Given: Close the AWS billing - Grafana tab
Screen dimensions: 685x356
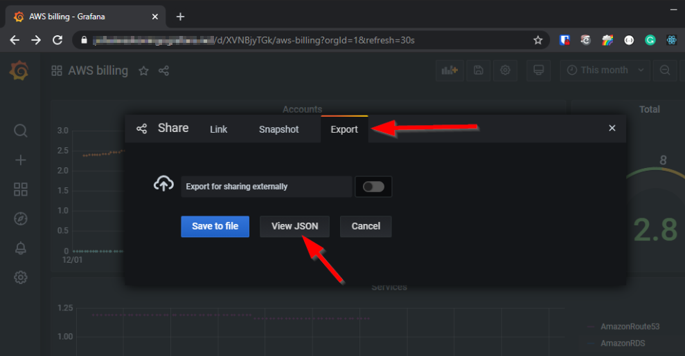Looking at the screenshot, I should pyautogui.click(x=154, y=17).
